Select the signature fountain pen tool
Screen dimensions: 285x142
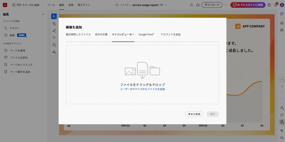click(x=54, y=52)
